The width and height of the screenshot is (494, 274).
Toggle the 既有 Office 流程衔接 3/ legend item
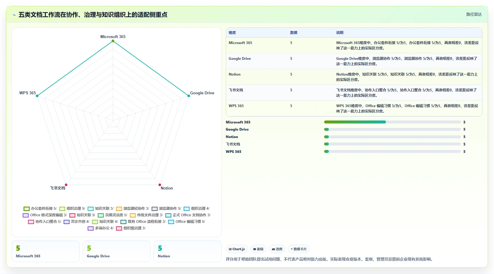(x=143, y=222)
